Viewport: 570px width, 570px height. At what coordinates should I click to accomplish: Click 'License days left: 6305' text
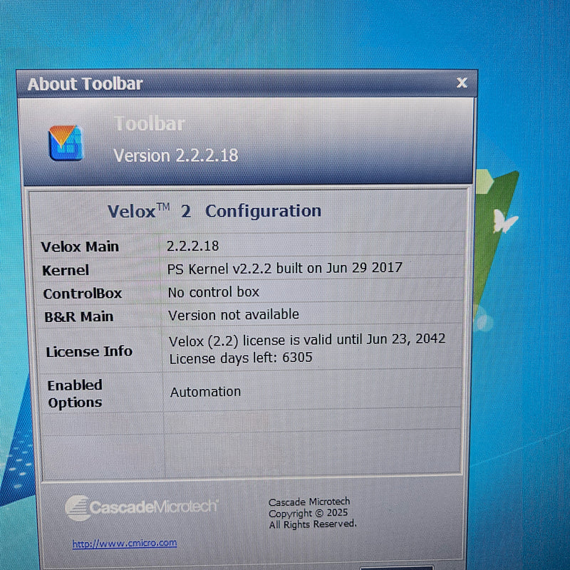241,358
